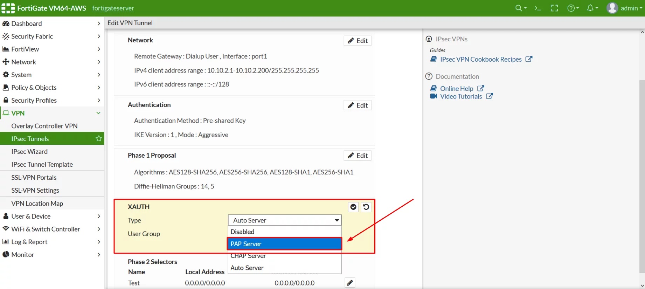Viewport: 645px width, 289px height.
Task: Expand the Policy & Objects chevron
Action: point(99,87)
